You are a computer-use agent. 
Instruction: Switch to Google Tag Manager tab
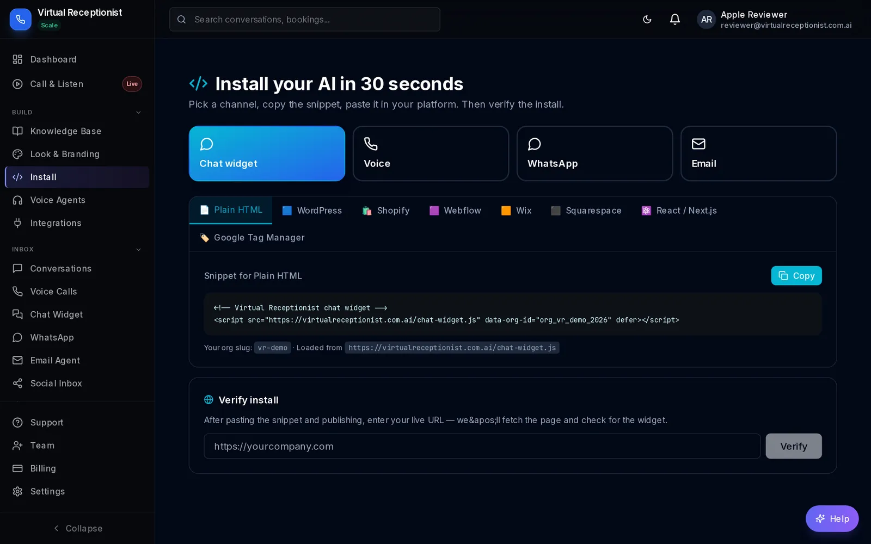coord(252,238)
